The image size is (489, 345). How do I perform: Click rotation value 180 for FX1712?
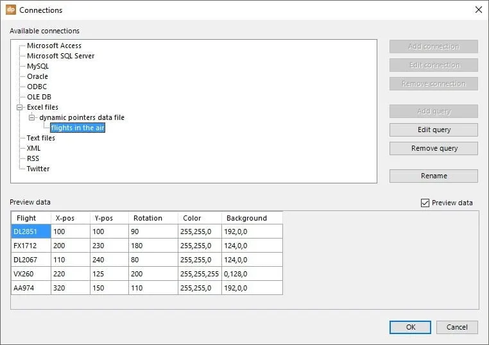click(153, 246)
